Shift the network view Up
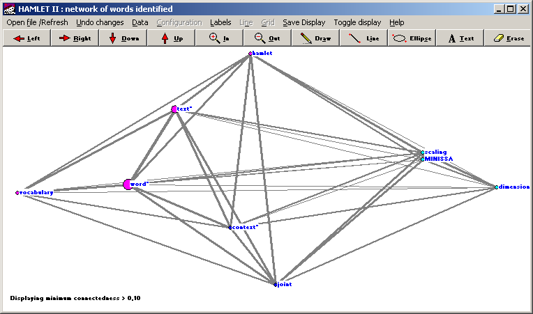 (171, 38)
